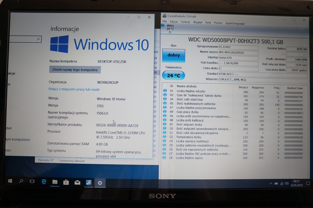Screen dimensions: 313x208
Task: Open the Action Center notification icon
Action: click(308, 183)
